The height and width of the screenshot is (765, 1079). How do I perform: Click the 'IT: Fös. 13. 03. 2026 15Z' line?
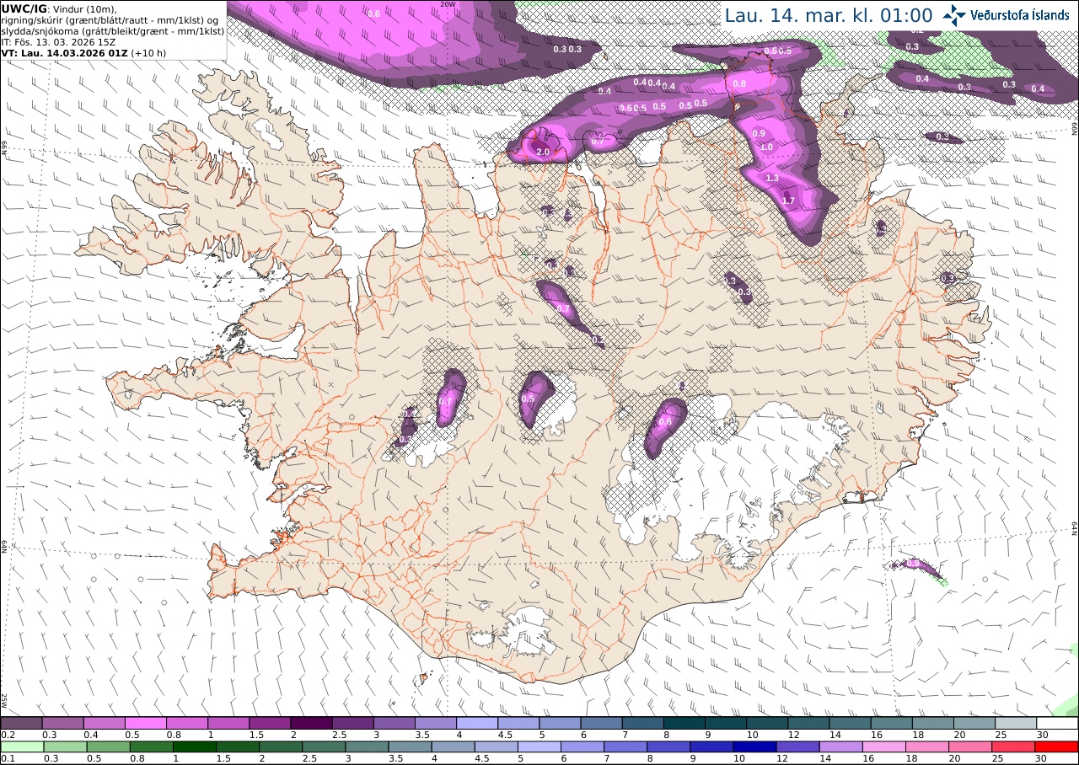point(56,41)
